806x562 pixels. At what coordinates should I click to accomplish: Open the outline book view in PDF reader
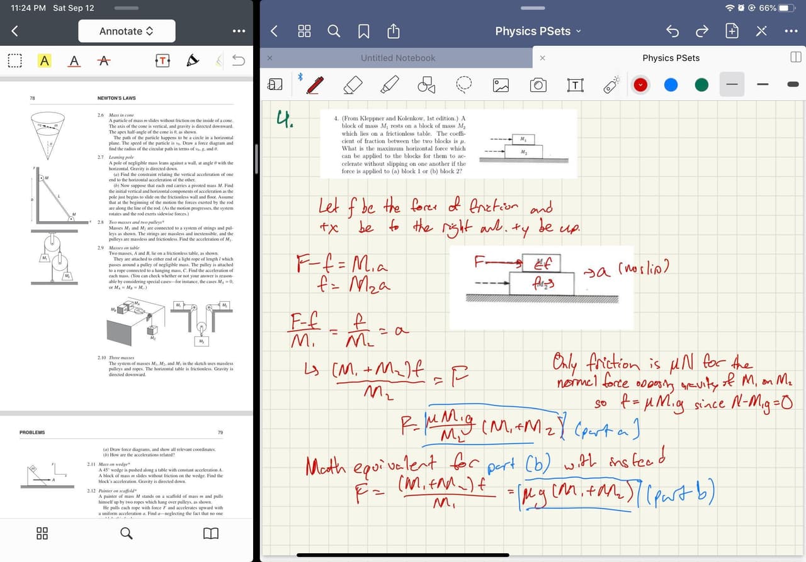211,533
